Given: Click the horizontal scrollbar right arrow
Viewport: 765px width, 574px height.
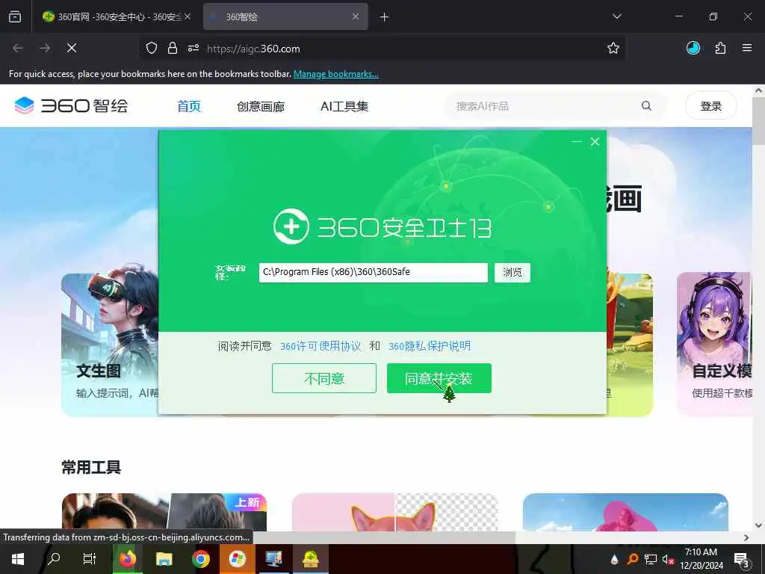Looking at the screenshot, I should 746,537.
